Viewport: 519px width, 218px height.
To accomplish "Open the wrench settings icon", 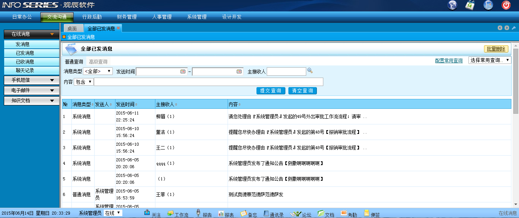I will click(513, 28).
